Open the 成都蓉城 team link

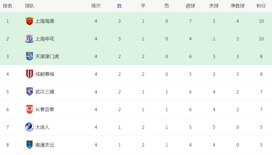pos(45,74)
